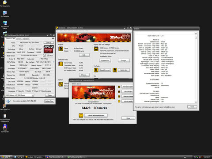
Task: Click GPU-Z title bar app icon
Action: coord(6,35)
